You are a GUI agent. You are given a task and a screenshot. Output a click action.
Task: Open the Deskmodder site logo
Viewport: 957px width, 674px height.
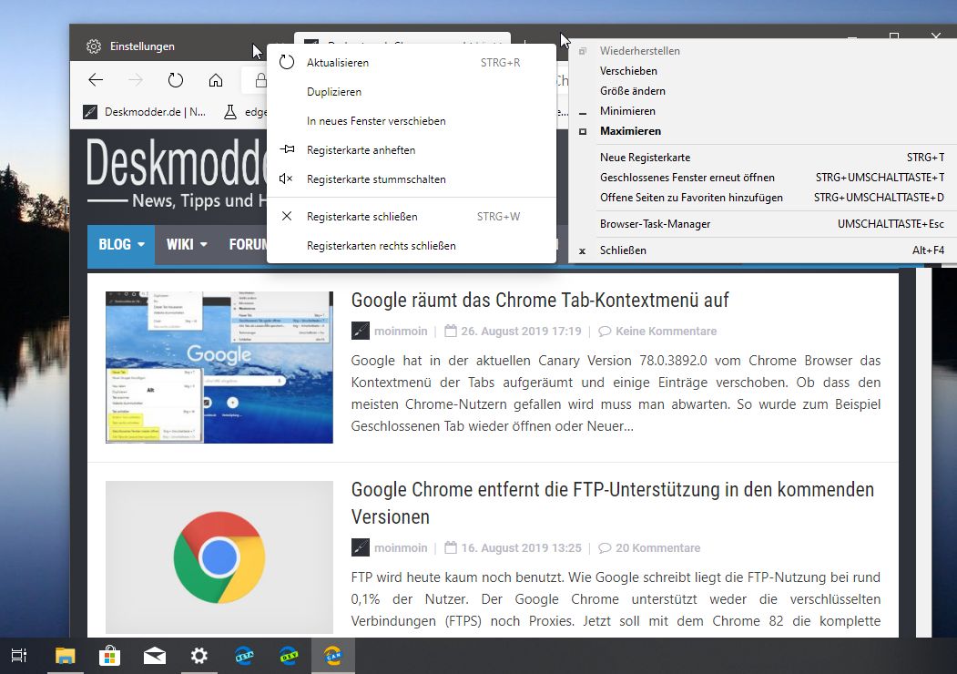click(x=177, y=173)
